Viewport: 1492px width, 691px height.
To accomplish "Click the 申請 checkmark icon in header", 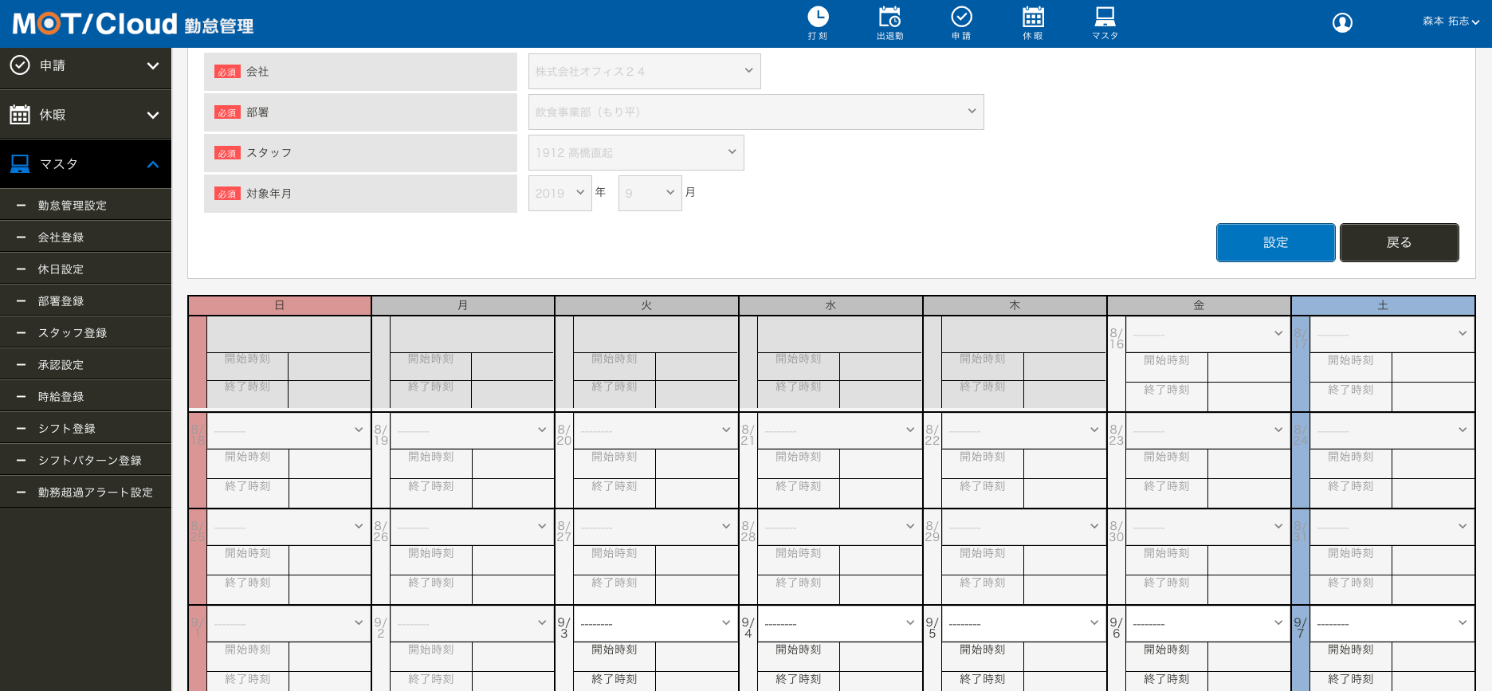I will tap(961, 18).
